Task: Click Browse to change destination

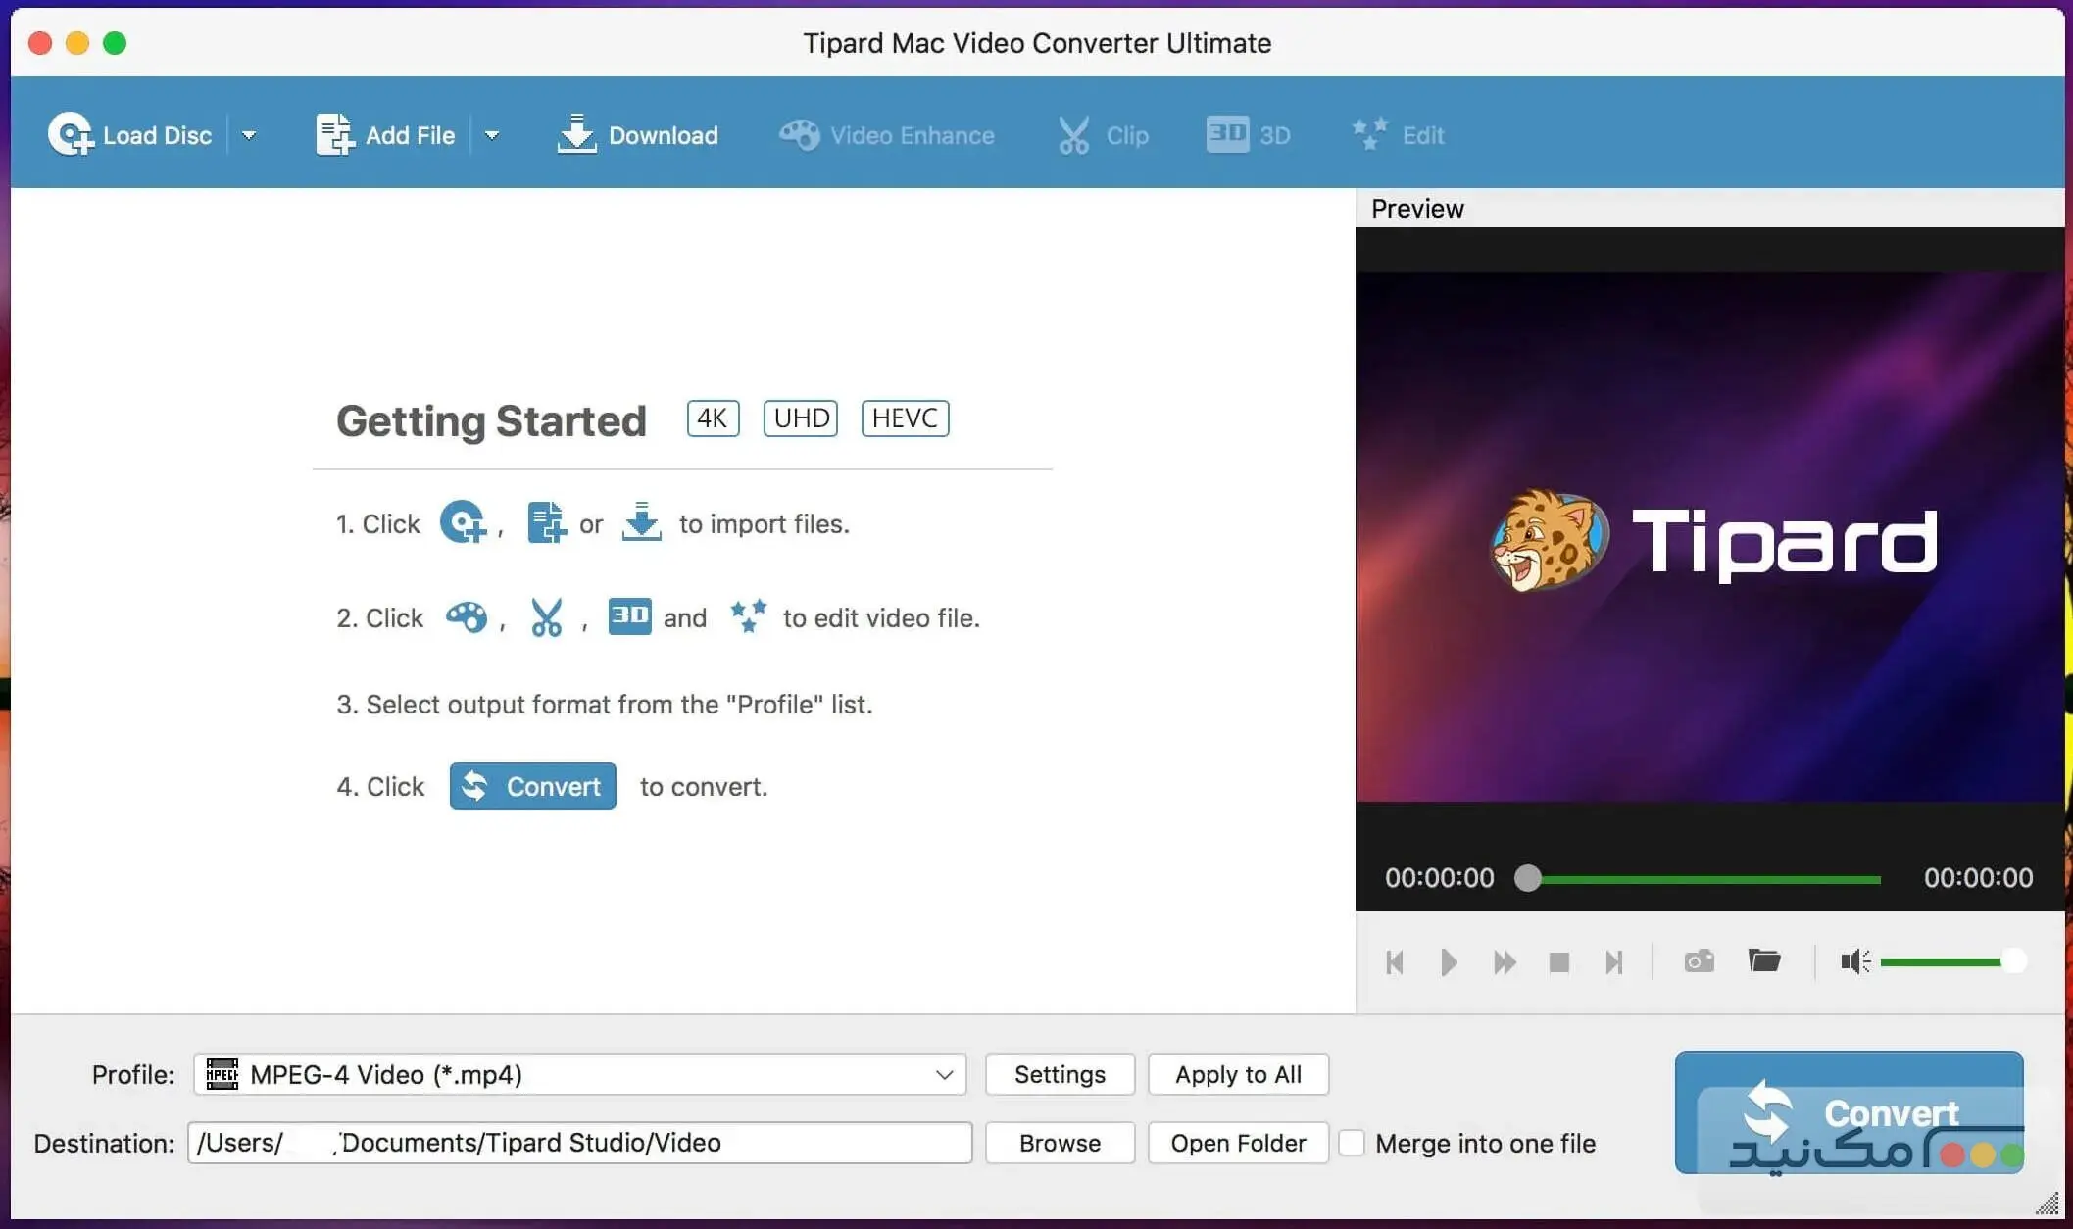Action: [1060, 1143]
